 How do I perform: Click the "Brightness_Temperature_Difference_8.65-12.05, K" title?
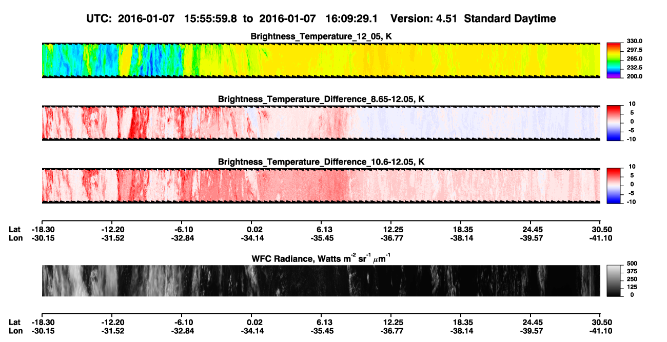click(x=321, y=99)
